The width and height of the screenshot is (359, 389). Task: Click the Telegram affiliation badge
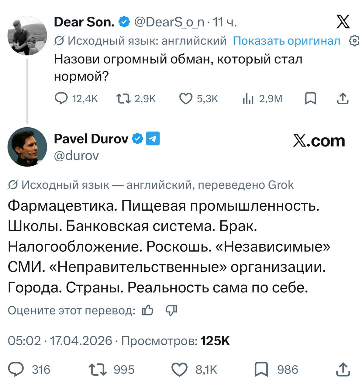pyautogui.click(x=153, y=139)
